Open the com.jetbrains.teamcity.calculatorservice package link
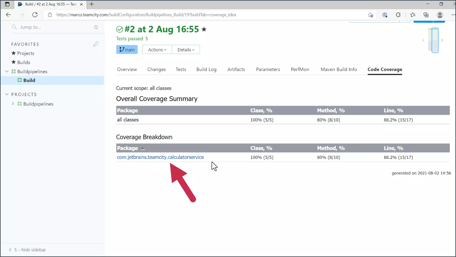Viewport: 456px width, 257px height. (x=160, y=157)
